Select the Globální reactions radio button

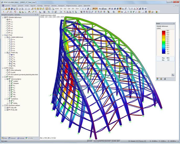coord(10,83)
